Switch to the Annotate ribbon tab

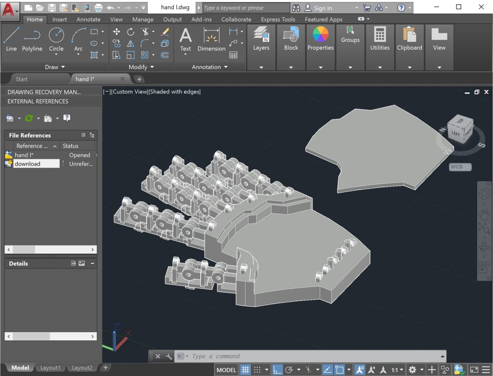[x=89, y=19]
